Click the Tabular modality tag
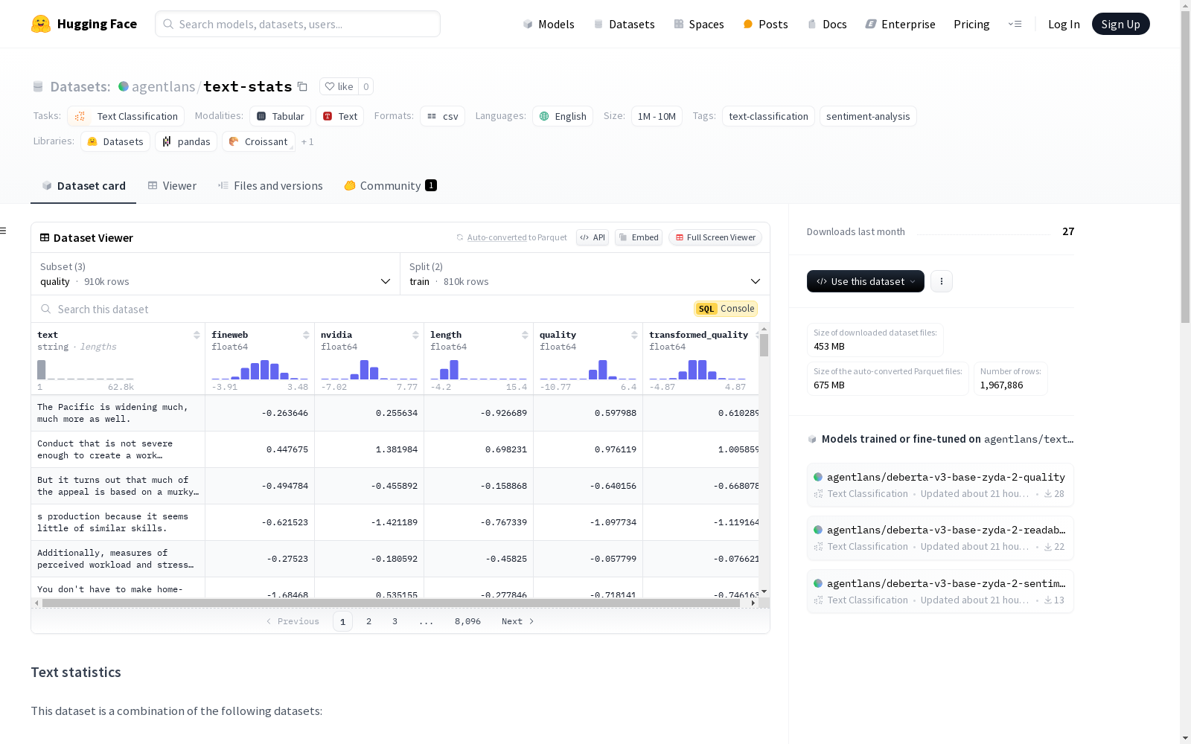 [x=280, y=116]
